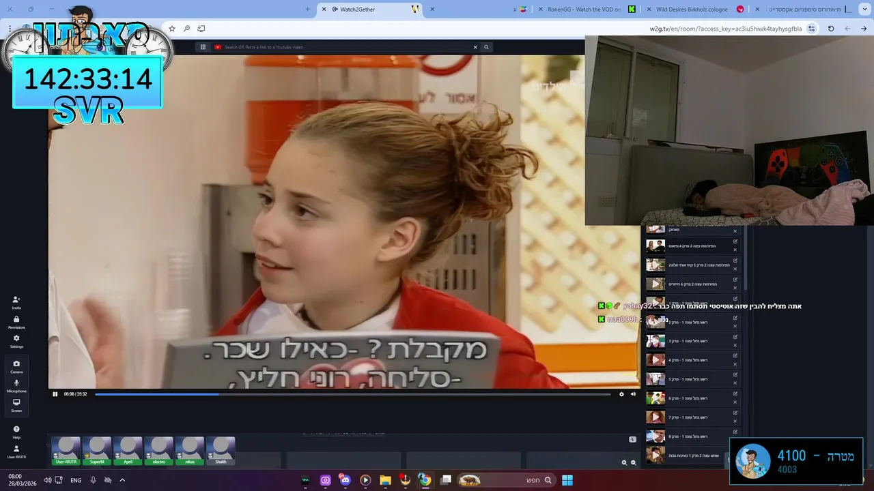Open the Help icon in sidebar

click(16, 432)
